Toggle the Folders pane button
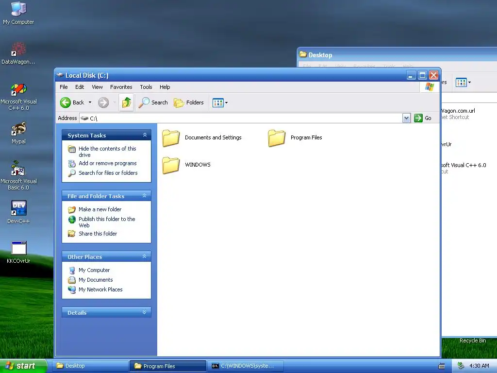Image resolution: width=497 pixels, height=373 pixels. (x=189, y=102)
